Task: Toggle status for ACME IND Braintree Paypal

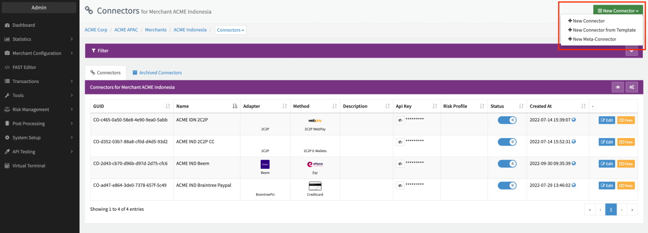Action: (x=507, y=185)
